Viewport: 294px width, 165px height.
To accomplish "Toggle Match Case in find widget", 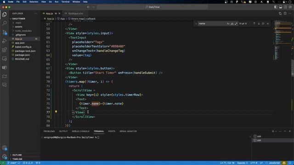I will click(x=228, y=23).
